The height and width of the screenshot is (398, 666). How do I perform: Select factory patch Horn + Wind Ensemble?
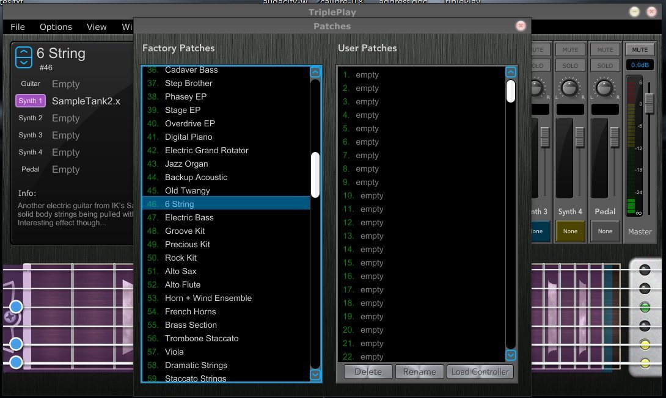[x=226, y=298]
